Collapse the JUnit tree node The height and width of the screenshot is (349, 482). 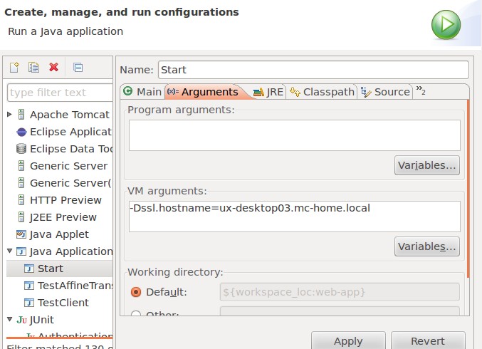click(x=9, y=320)
